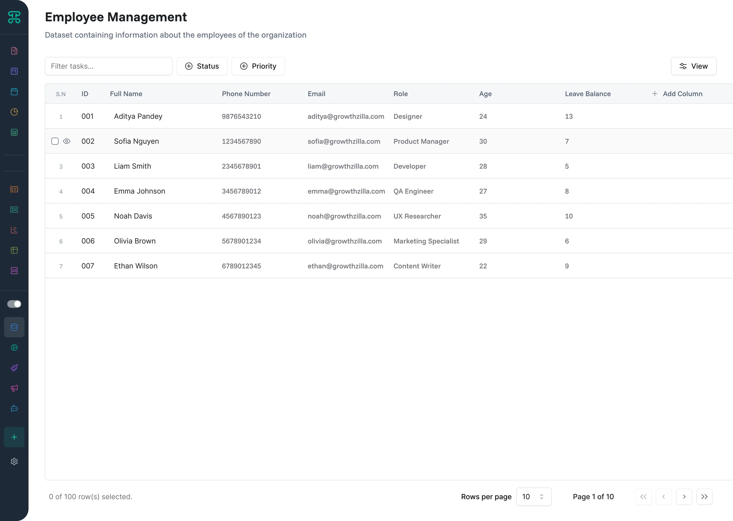Screen dimensions: 733x521
Task: Toggle the sidebar switch
Action: pos(14,304)
